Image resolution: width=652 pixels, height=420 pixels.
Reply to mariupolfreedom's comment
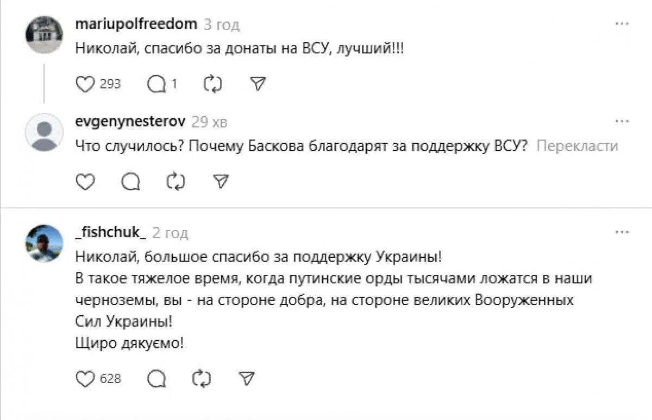pyautogui.click(x=157, y=84)
